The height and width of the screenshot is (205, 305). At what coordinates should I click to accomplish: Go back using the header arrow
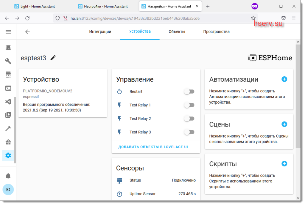[x=27, y=32]
